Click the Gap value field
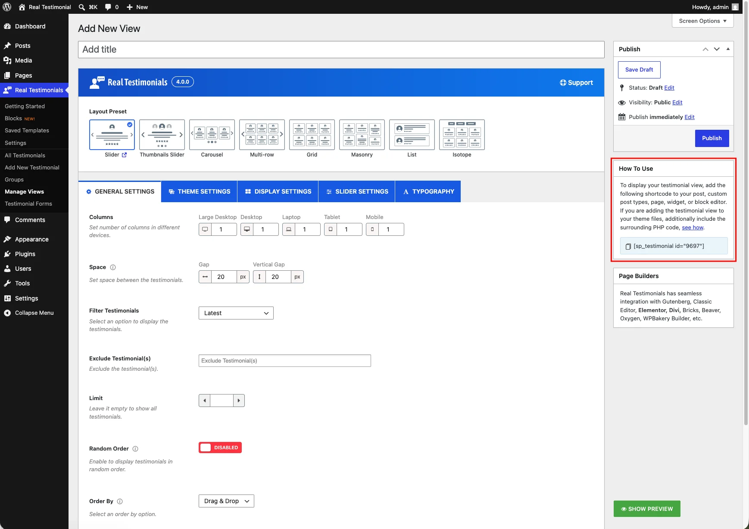 pyautogui.click(x=224, y=277)
